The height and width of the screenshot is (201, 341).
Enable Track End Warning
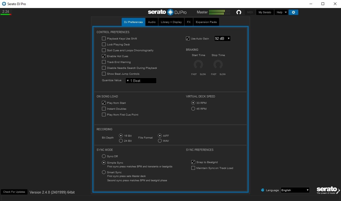(104, 62)
